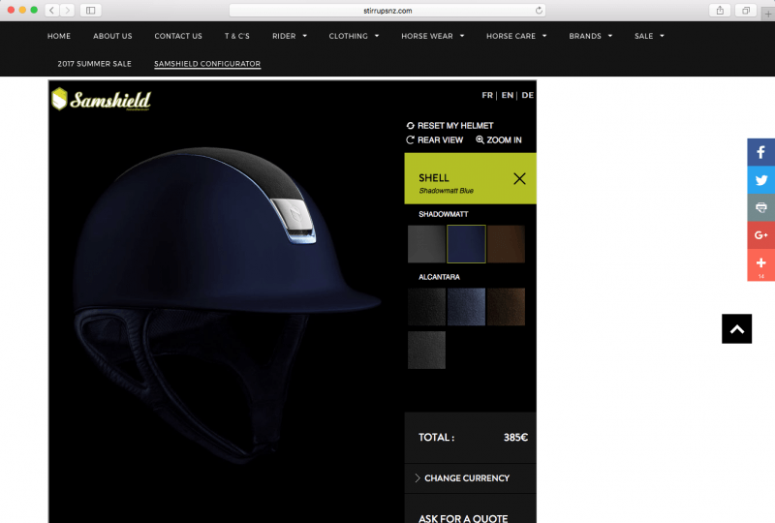Screen dimensions: 775x523
Task: Expand Change Currency option
Action: (470, 478)
